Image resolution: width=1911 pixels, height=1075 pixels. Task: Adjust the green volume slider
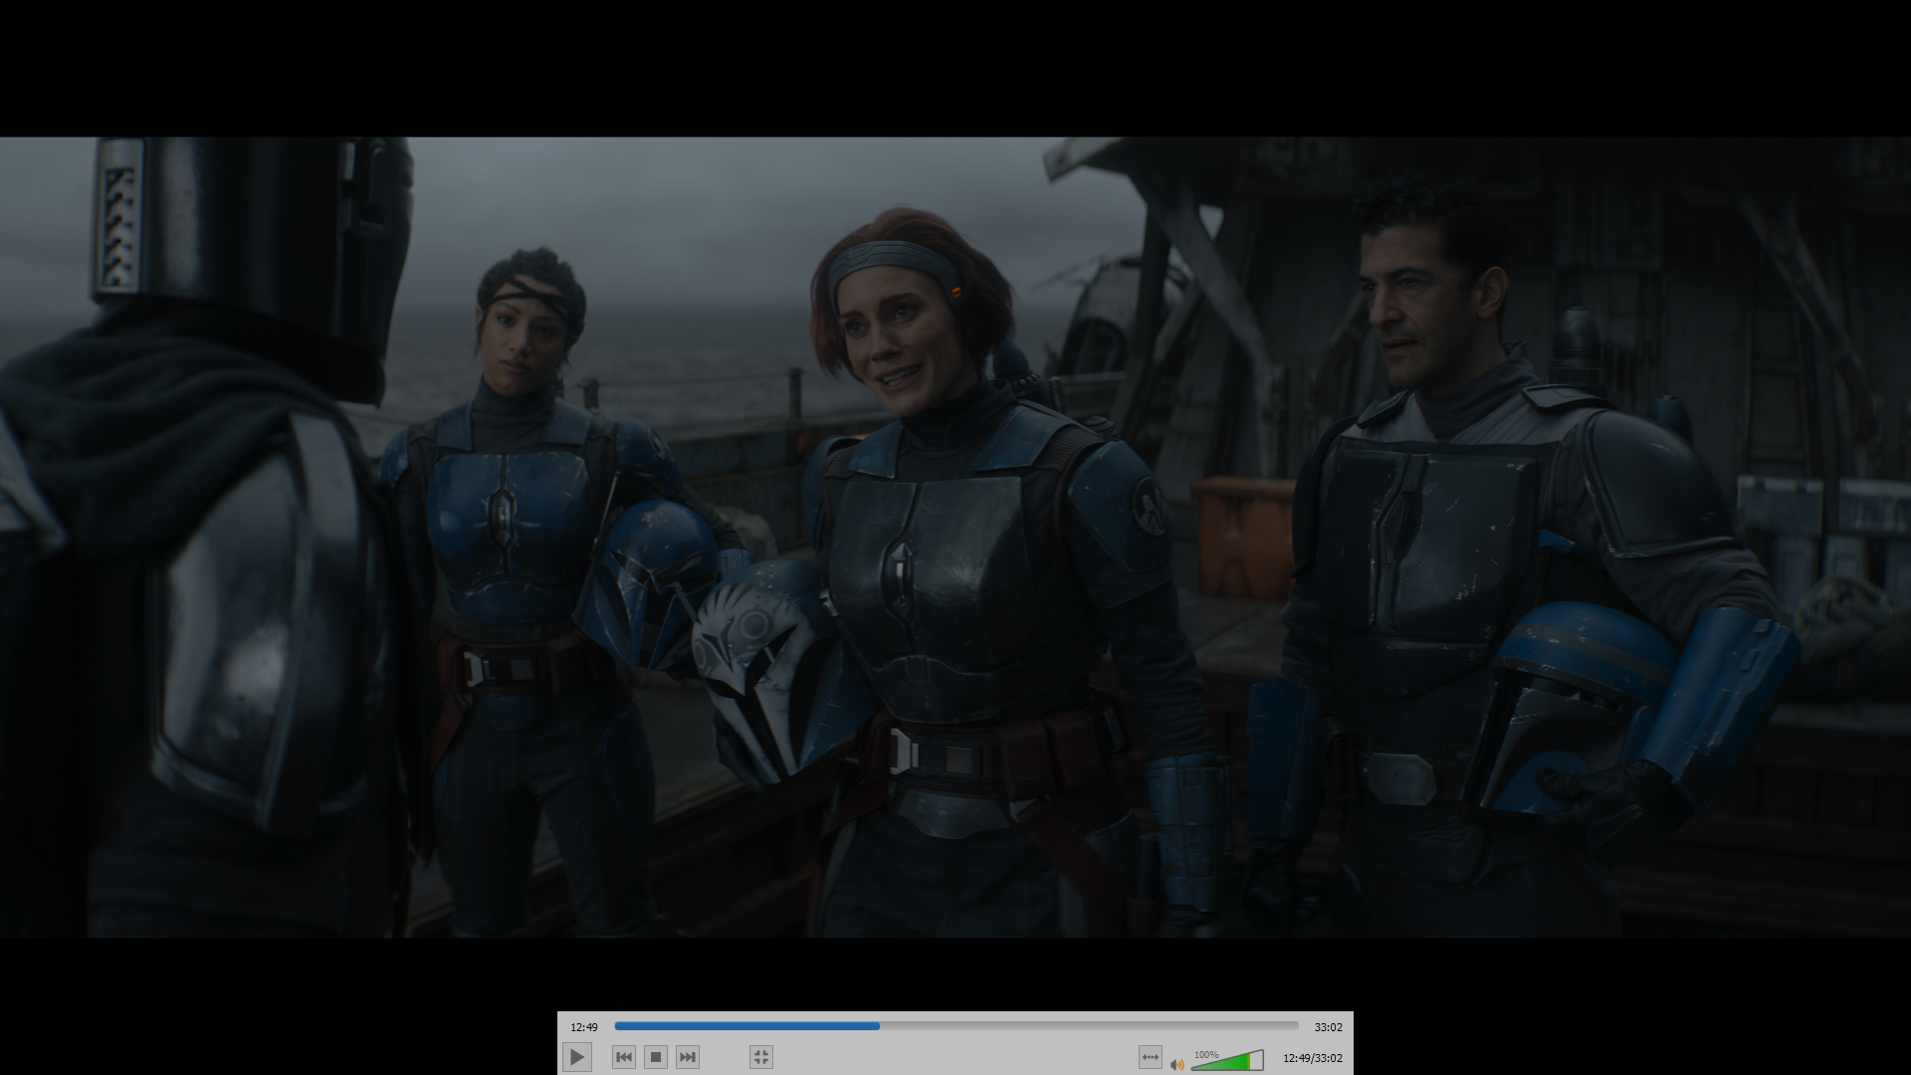1227,1060
